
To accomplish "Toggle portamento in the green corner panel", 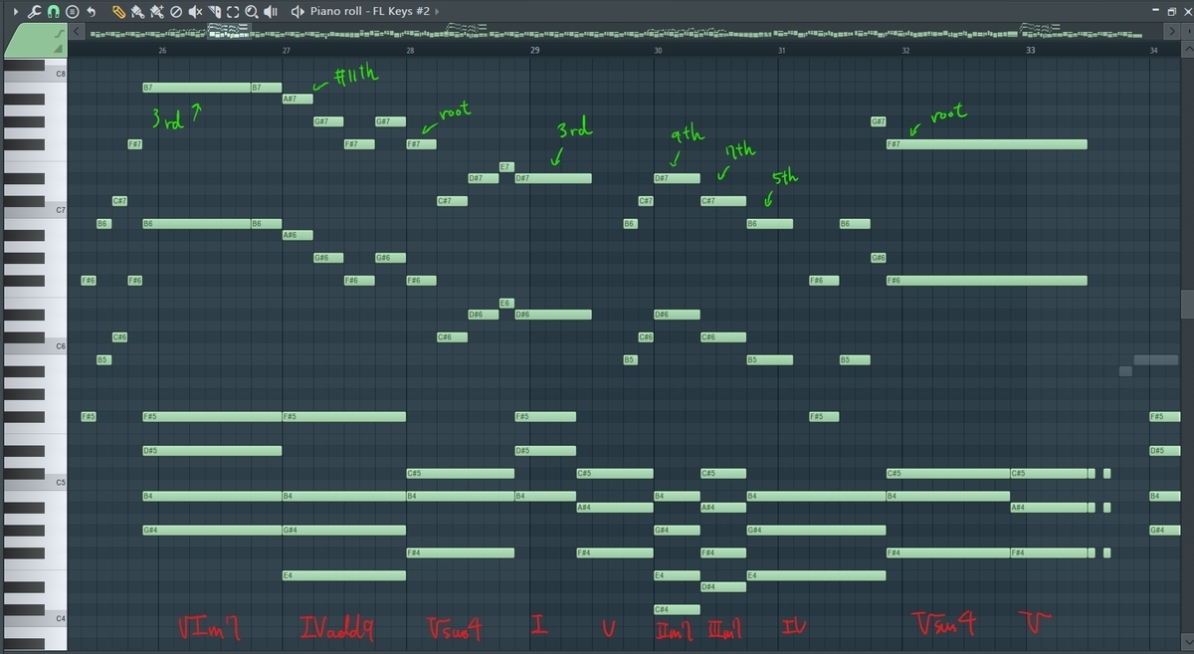I will click(58, 36).
